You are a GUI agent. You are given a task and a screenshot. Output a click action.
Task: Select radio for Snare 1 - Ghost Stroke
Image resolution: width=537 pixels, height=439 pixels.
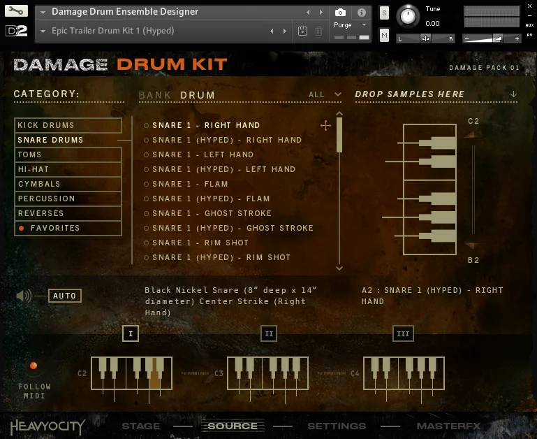coord(146,214)
